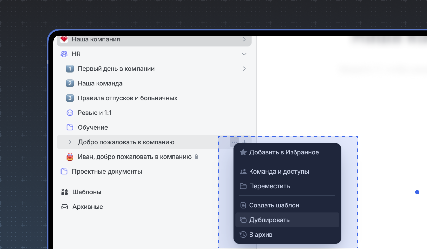Viewport: 427px width, 249px height.
Task: Open the Правила отпусков и больничных page
Action: tap(127, 98)
